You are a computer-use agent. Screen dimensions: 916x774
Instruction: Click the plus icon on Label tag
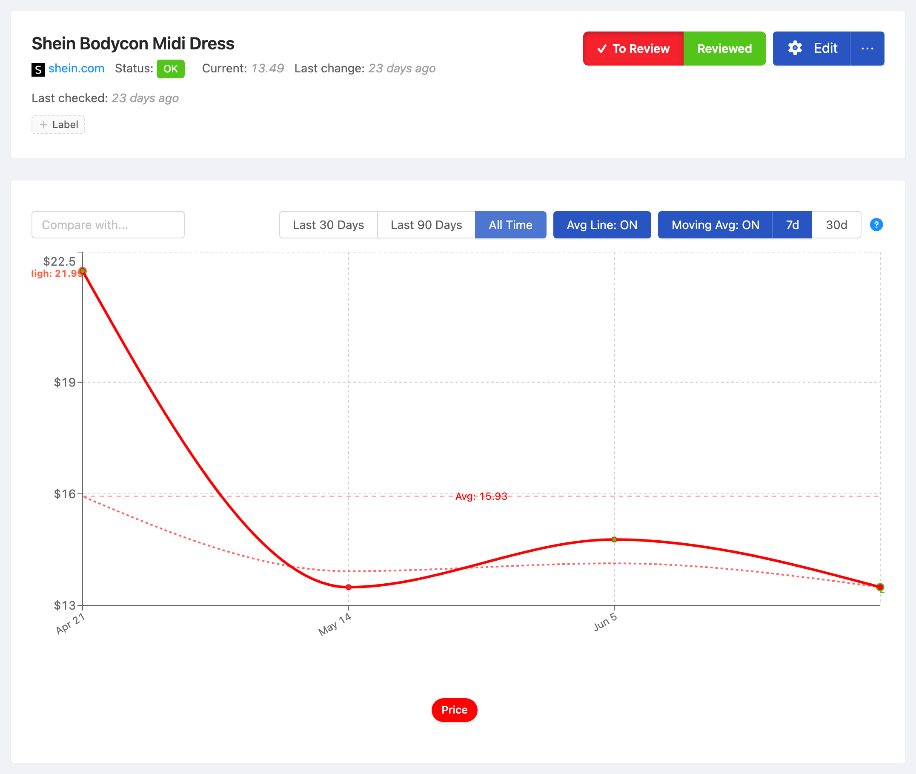pos(43,125)
